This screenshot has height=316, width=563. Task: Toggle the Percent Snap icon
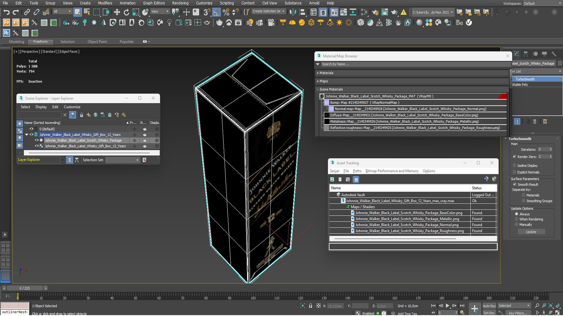(226, 12)
